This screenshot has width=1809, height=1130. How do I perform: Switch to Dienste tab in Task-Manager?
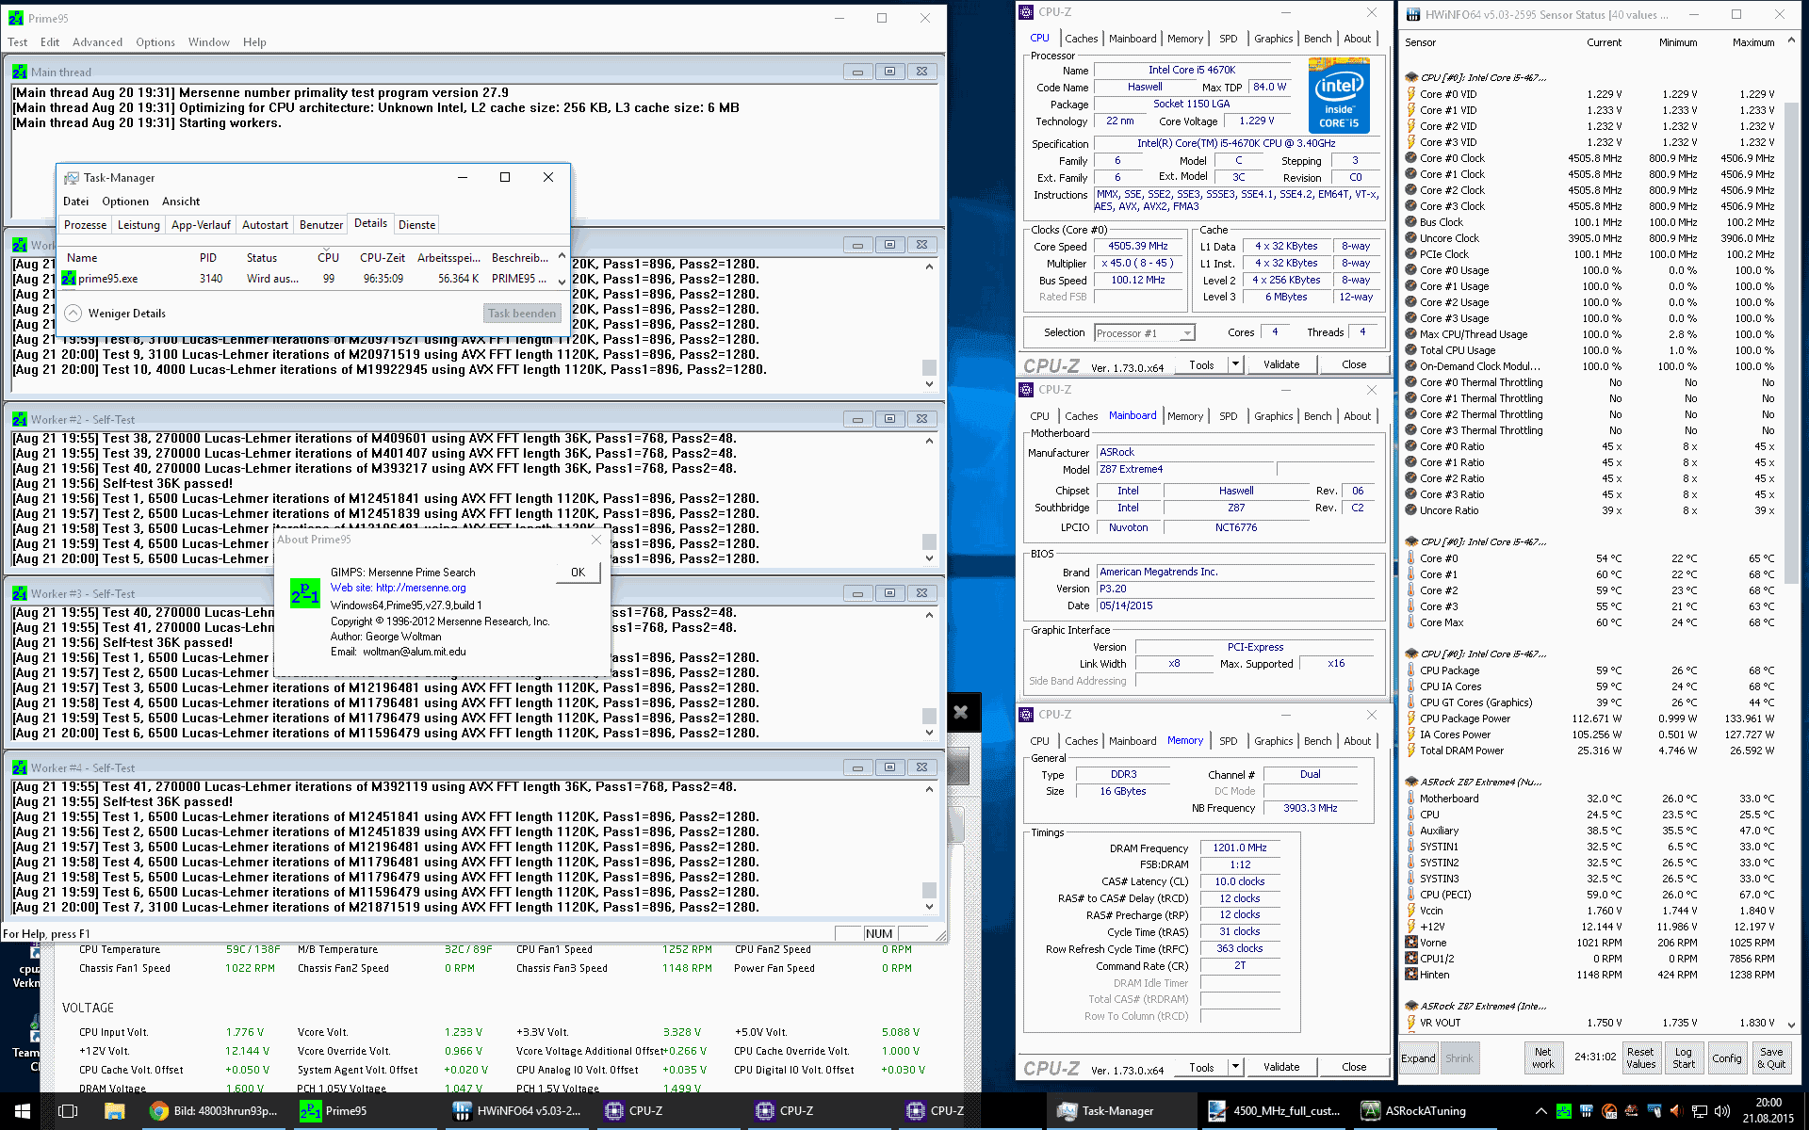[416, 225]
